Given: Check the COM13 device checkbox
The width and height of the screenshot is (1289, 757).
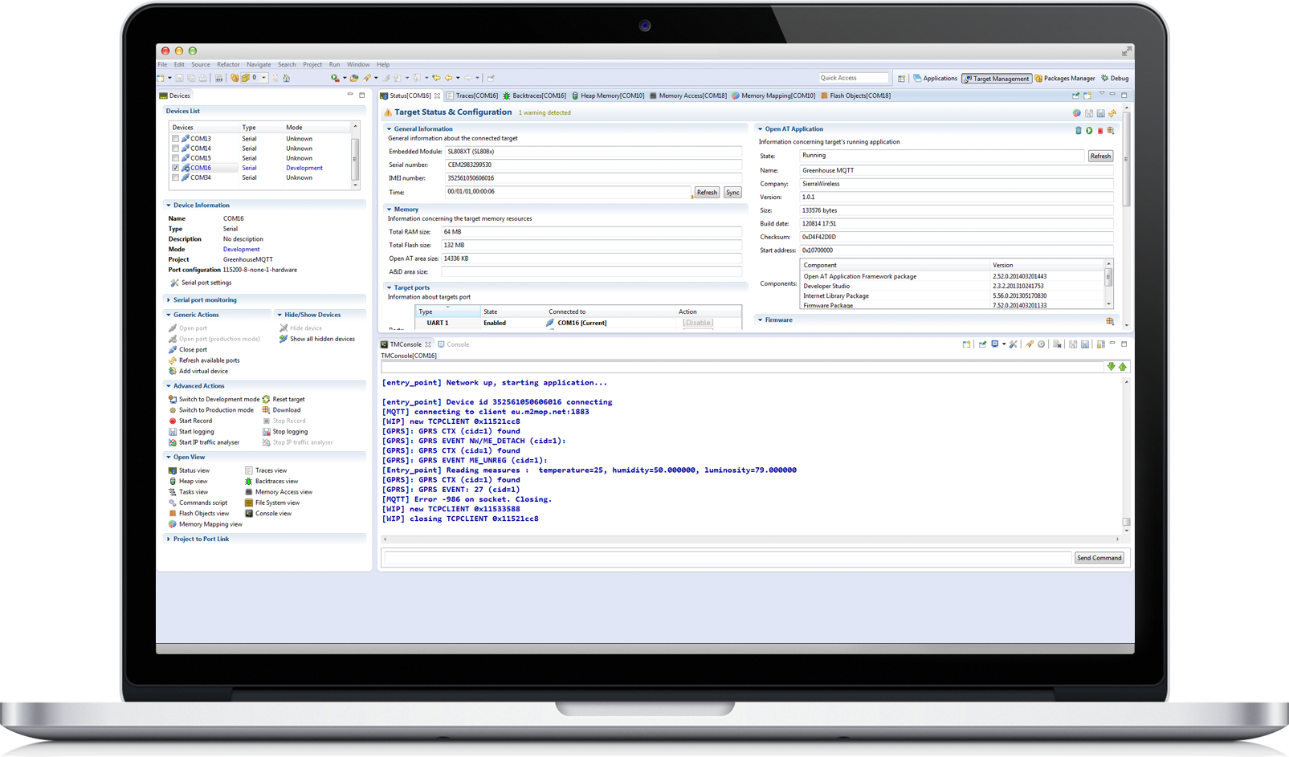Looking at the screenshot, I should point(175,139).
